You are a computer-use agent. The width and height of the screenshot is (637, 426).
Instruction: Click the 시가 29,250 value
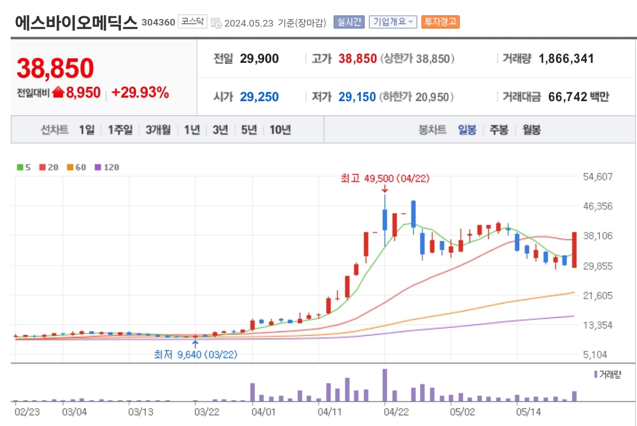point(259,97)
